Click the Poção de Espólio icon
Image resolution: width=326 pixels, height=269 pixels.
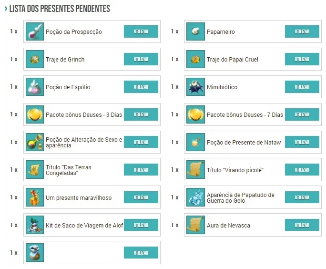(35, 87)
